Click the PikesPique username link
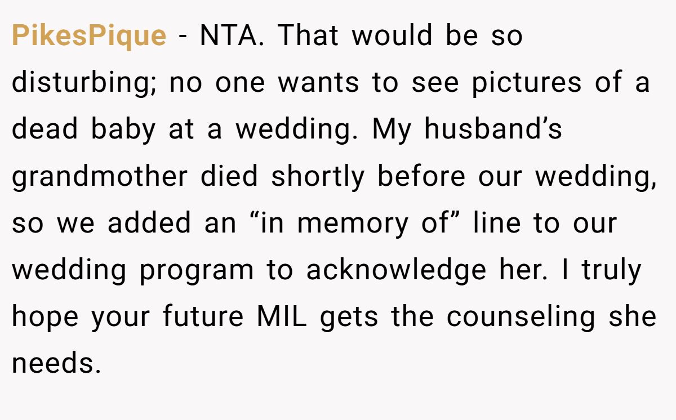Image resolution: width=676 pixels, height=420 pixels. click(89, 36)
